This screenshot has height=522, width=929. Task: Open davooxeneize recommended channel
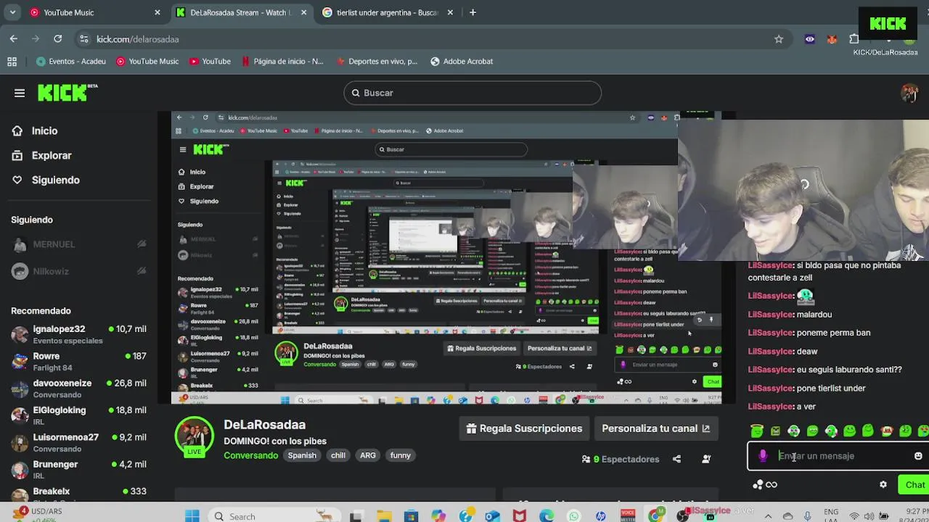[x=78, y=389]
